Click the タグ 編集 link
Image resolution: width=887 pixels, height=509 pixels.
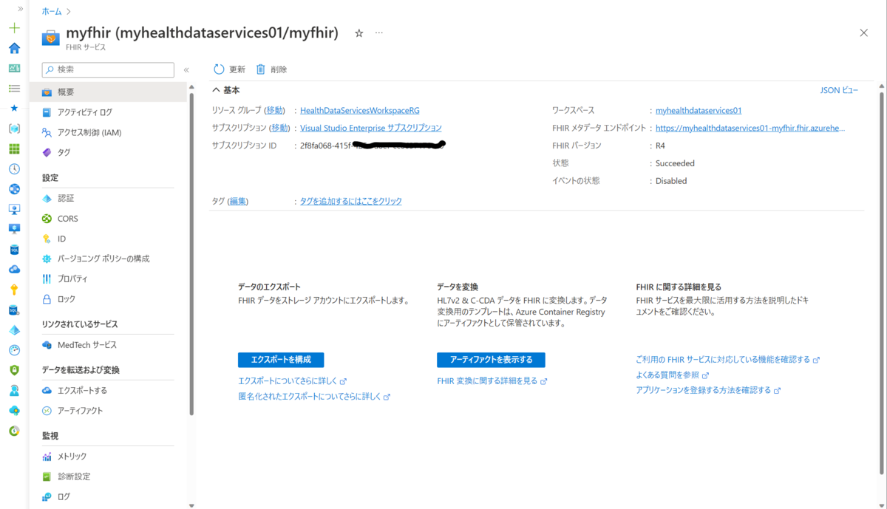(237, 201)
